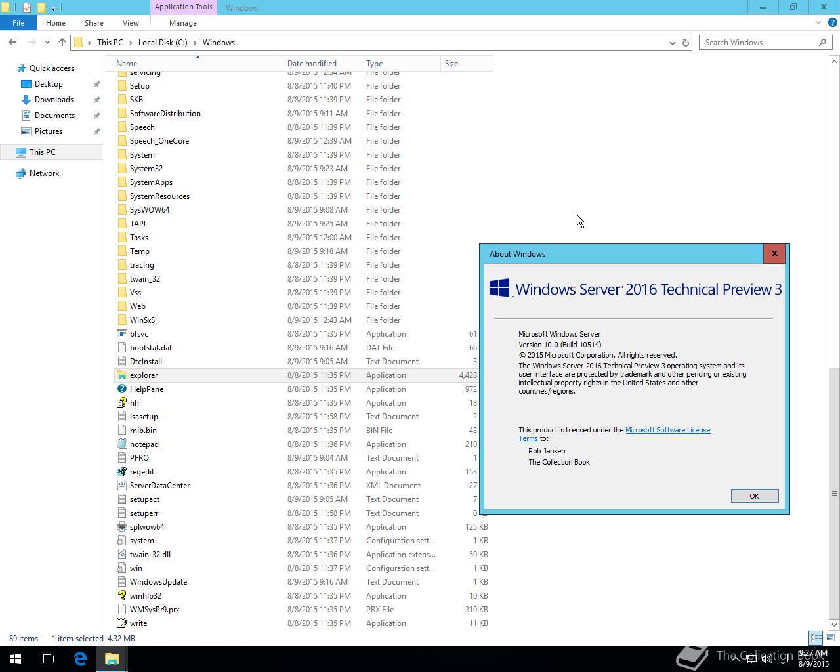Select the twain_32.dll file icon

click(x=121, y=555)
